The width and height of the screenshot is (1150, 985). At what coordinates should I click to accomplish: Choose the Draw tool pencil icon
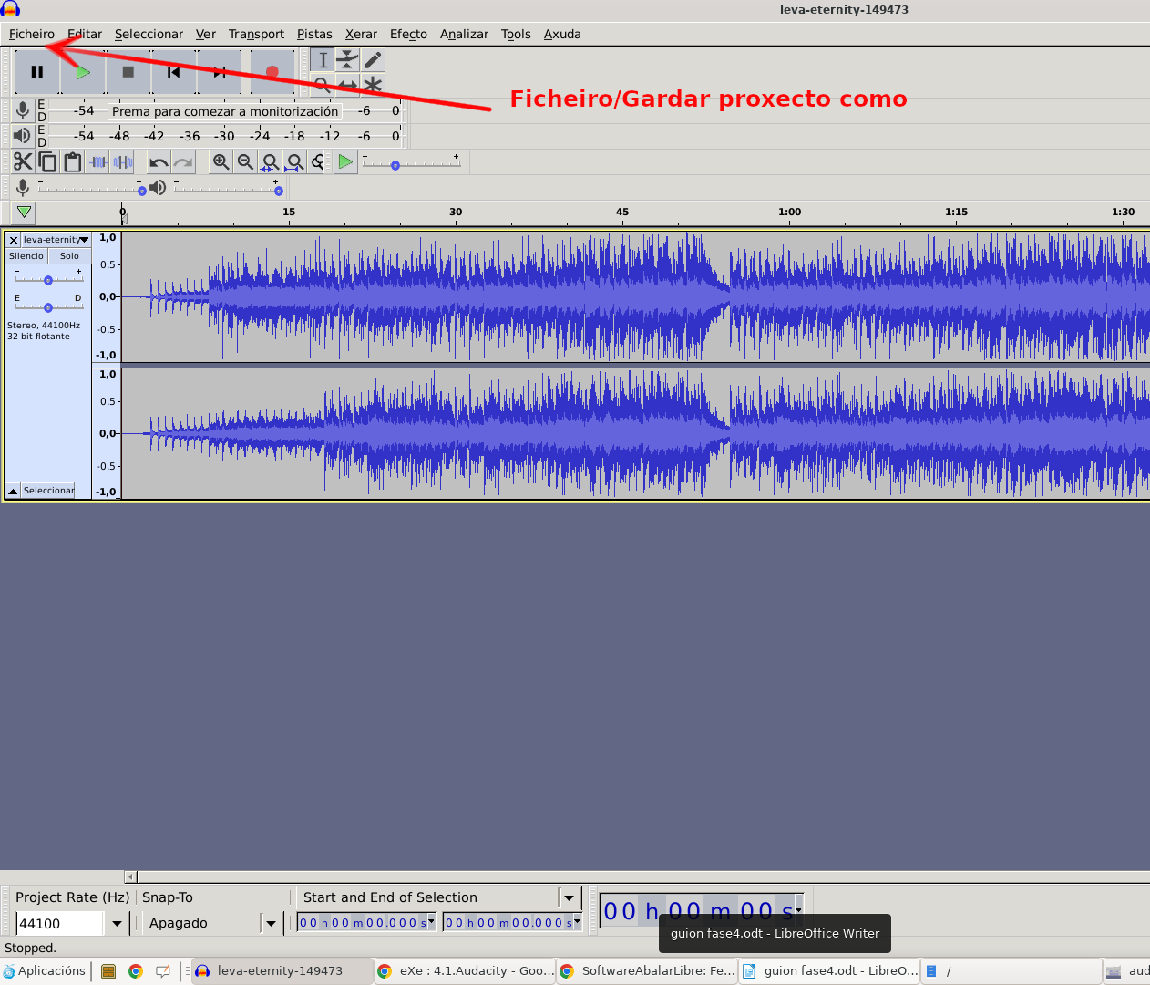373,59
